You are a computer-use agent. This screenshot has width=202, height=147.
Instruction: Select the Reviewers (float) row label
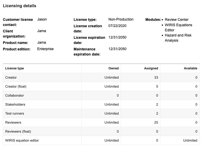[18, 132]
